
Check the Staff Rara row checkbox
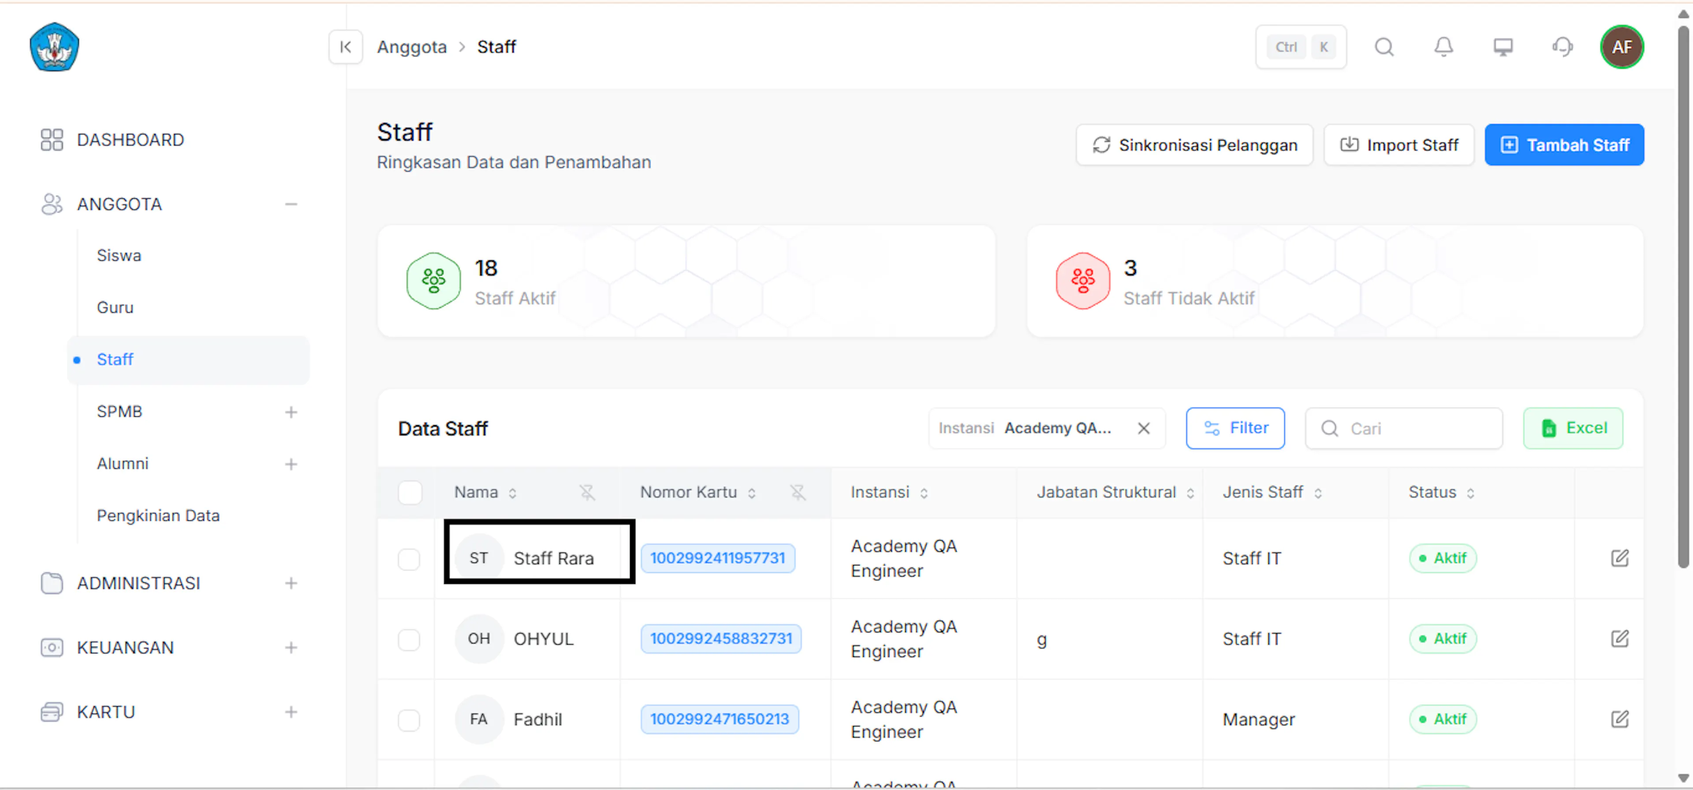(409, 560)
